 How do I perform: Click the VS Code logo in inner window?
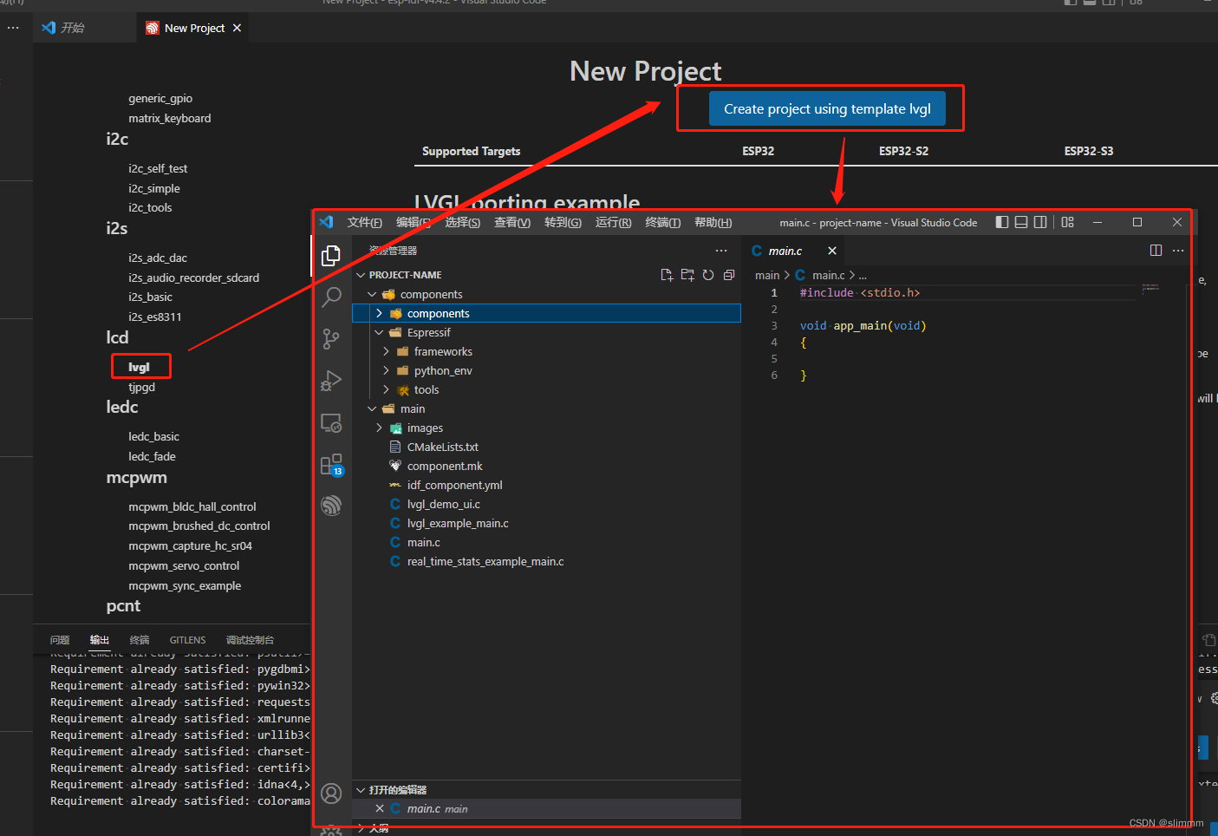pyautogui.click(x=326, y=222)
